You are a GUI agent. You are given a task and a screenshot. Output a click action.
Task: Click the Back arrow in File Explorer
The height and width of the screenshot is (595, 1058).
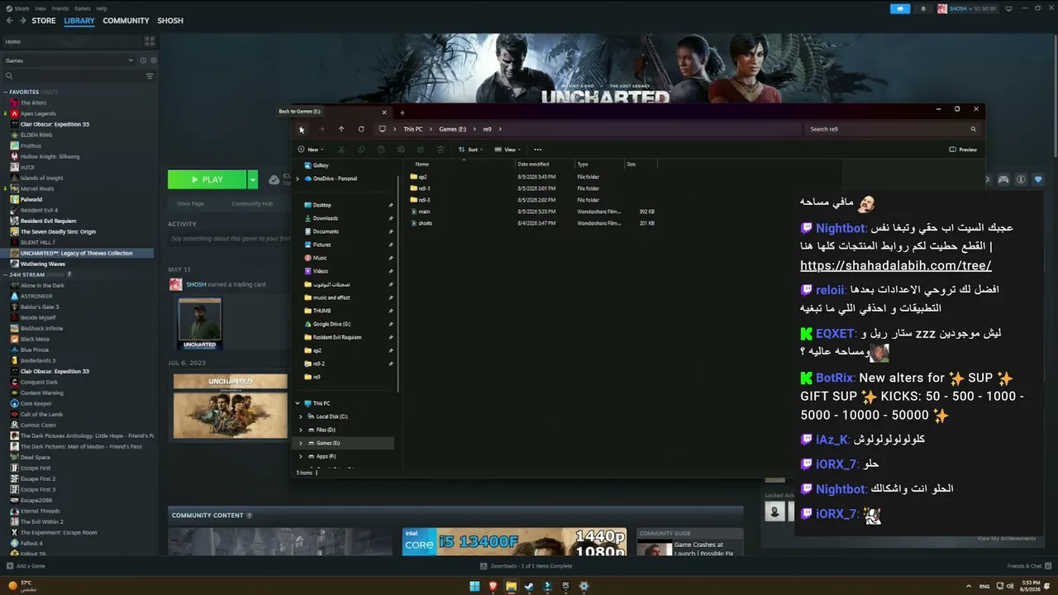coord(302,129)
